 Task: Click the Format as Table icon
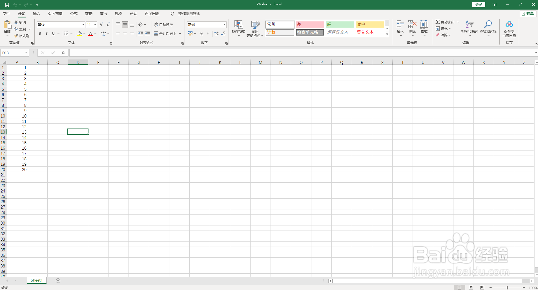pyautogui.click(x=255, y=24)
